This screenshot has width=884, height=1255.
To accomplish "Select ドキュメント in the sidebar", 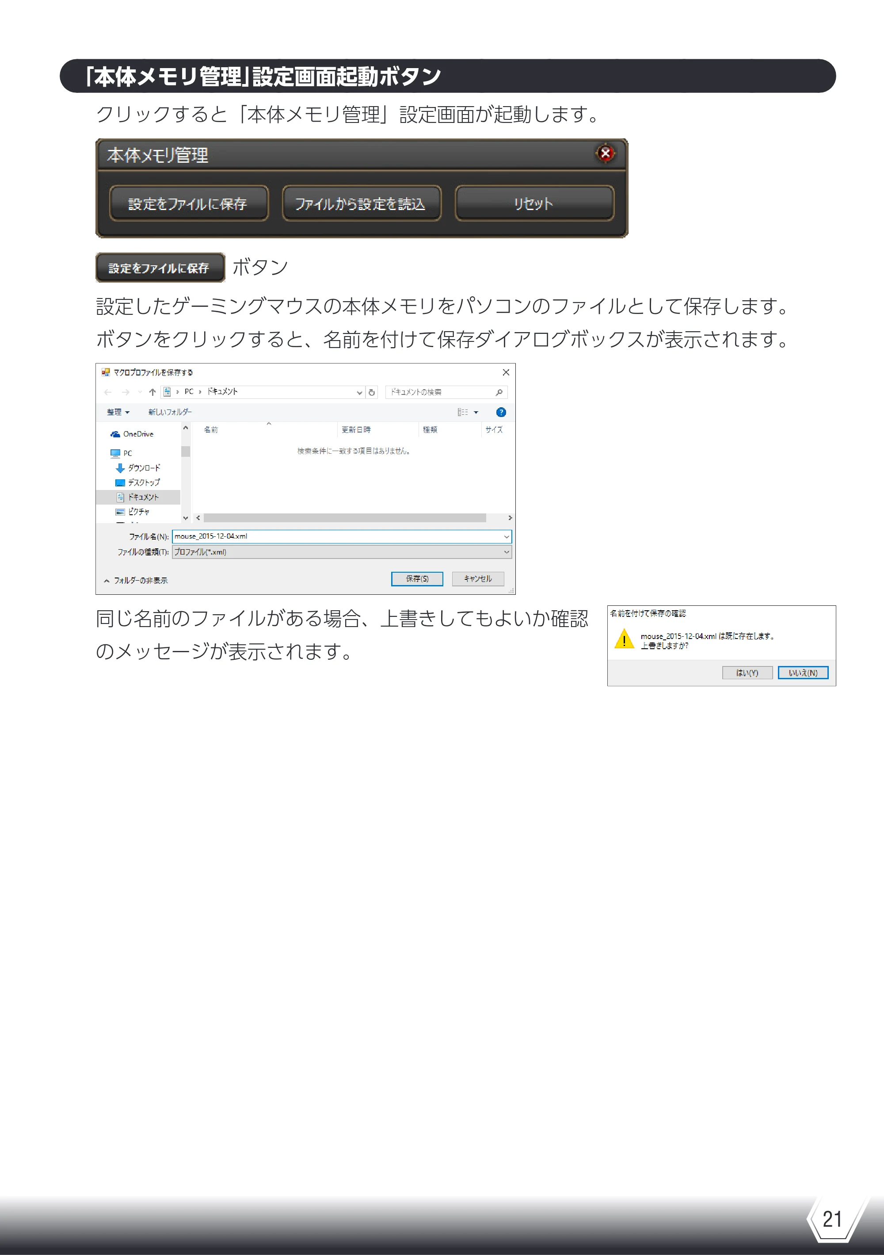I will coord(138,497).
